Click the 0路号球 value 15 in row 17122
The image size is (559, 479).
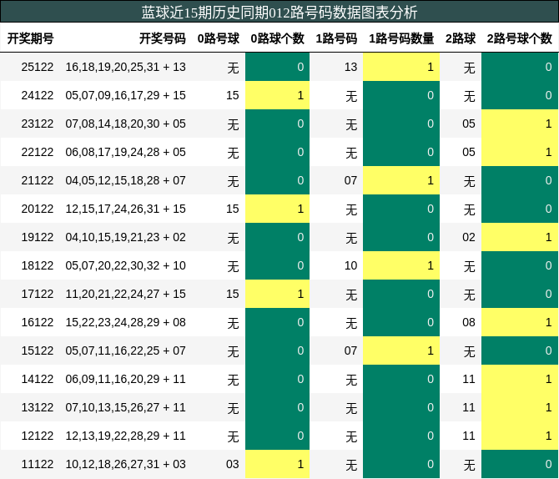(233, 294)
